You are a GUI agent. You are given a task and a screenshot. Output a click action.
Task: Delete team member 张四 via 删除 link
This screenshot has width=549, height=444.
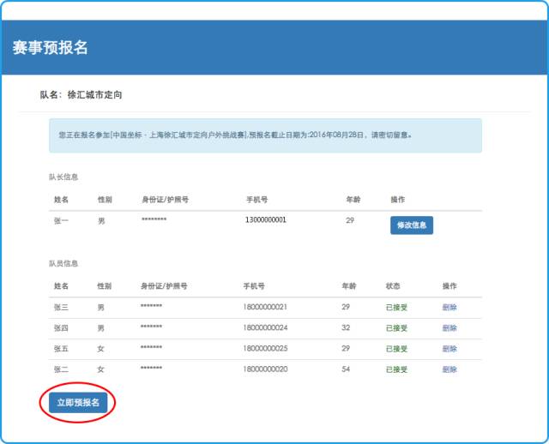click(449, 327)
